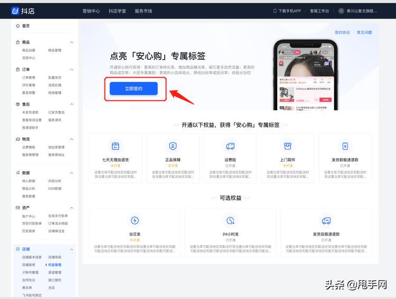This screenshot has width=396, height=299.
Task: Open 地址库管理 in the sidebar
Action: click(x=56, y=147)
